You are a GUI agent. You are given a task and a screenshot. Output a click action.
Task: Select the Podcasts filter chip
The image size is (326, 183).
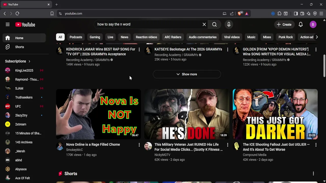point(76,37)
